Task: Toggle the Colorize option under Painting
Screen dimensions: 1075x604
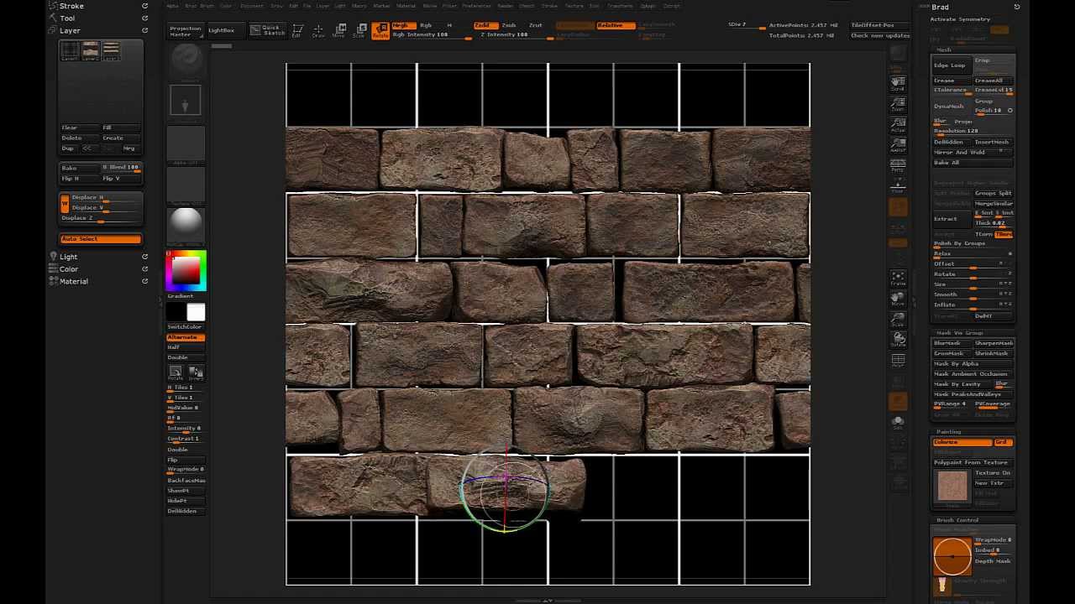Action: coord(962,442)
